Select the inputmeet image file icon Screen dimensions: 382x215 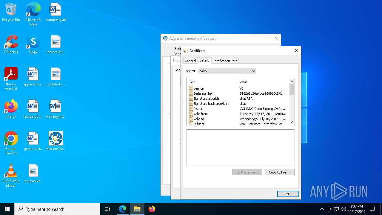(33, 173)
